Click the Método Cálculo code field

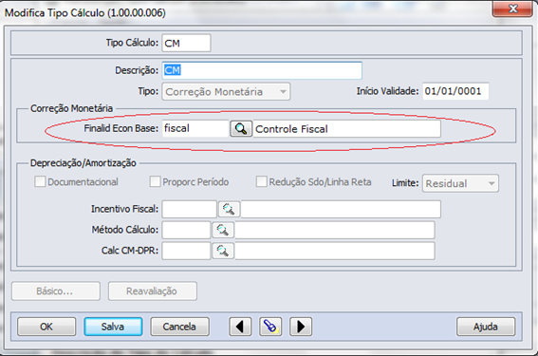tap(186, 230)
